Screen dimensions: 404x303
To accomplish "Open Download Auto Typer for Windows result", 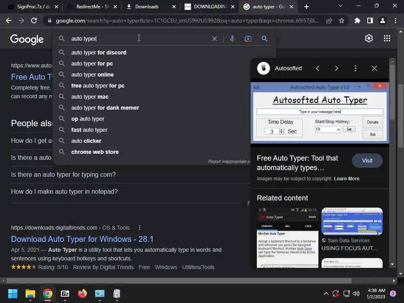I will (82, 239).
